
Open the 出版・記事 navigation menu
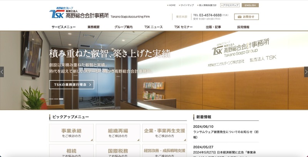pyautogui.click(x=213, y=27)
